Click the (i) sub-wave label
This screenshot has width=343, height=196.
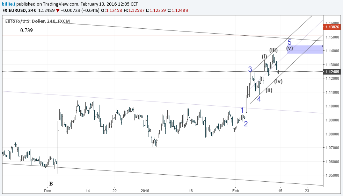(x=264, y=57)
